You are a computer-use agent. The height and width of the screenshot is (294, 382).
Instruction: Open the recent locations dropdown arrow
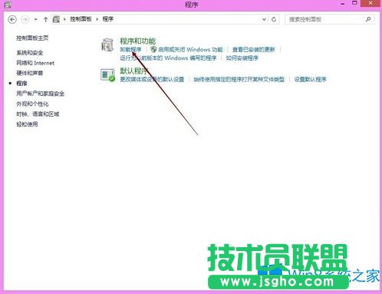click(35, 19)
